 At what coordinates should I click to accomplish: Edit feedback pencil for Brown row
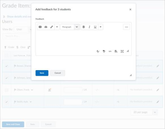point(158,66)
